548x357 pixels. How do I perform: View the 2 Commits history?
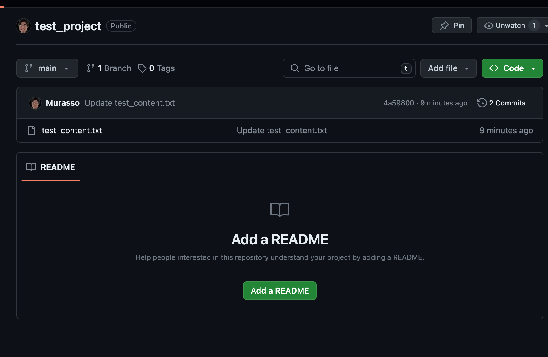pos(502,103)
